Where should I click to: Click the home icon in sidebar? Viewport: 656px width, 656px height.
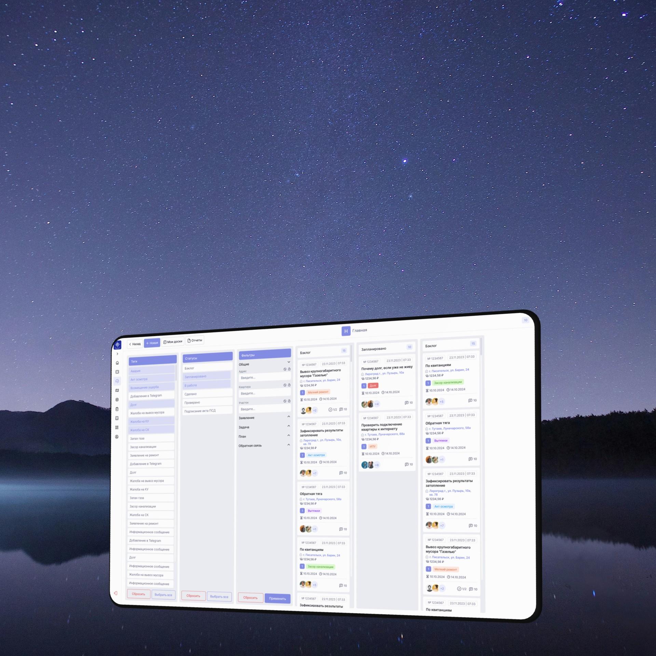[x=117, y=363]
